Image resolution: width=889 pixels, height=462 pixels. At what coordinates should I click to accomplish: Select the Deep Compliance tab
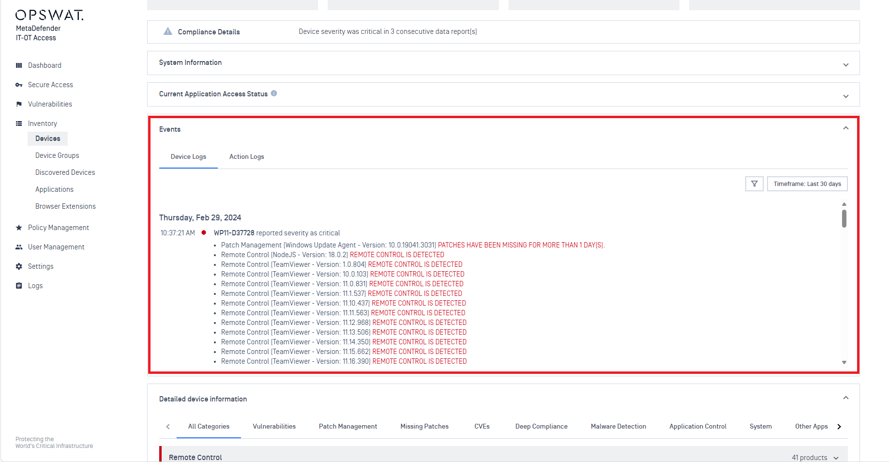tap(541, 427)
